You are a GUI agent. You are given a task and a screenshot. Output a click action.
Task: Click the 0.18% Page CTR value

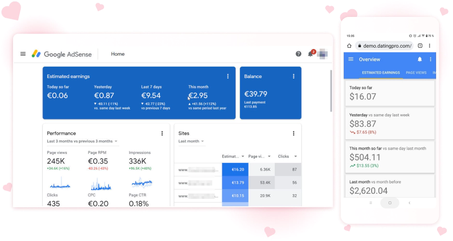point(139,203)
